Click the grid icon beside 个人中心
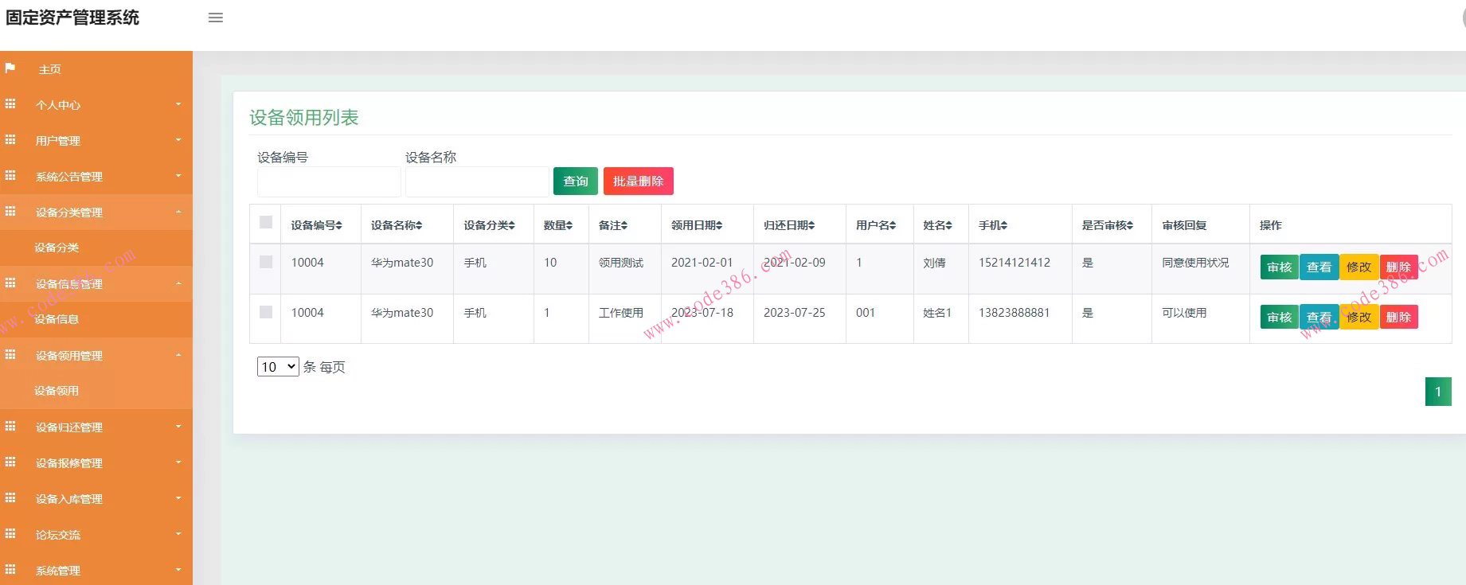The width and height of the screenshot is (1466, 585). coord(10,104)
